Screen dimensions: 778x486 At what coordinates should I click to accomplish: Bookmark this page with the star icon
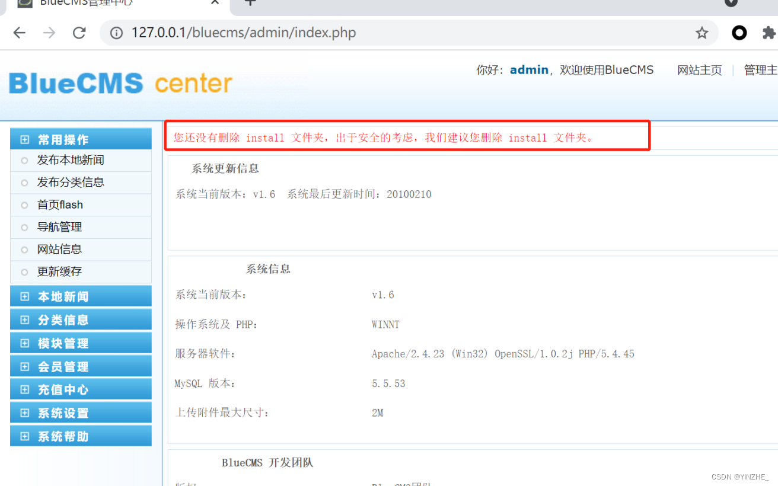click(x=702, y=33)
